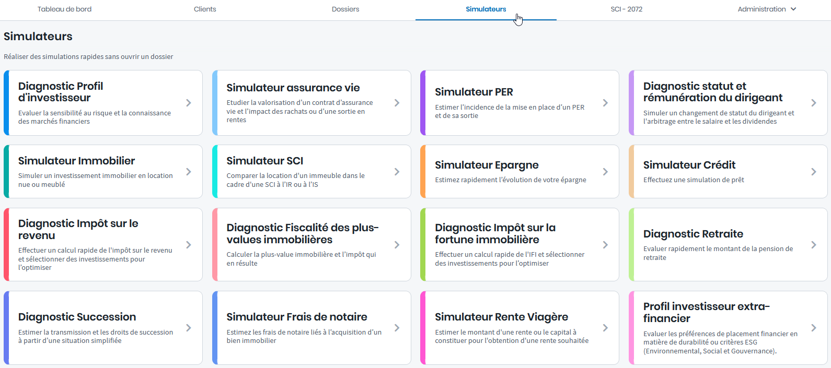831x368 pixels.
Task: Launch the Simulateur SCI title link
Action: 264,161
